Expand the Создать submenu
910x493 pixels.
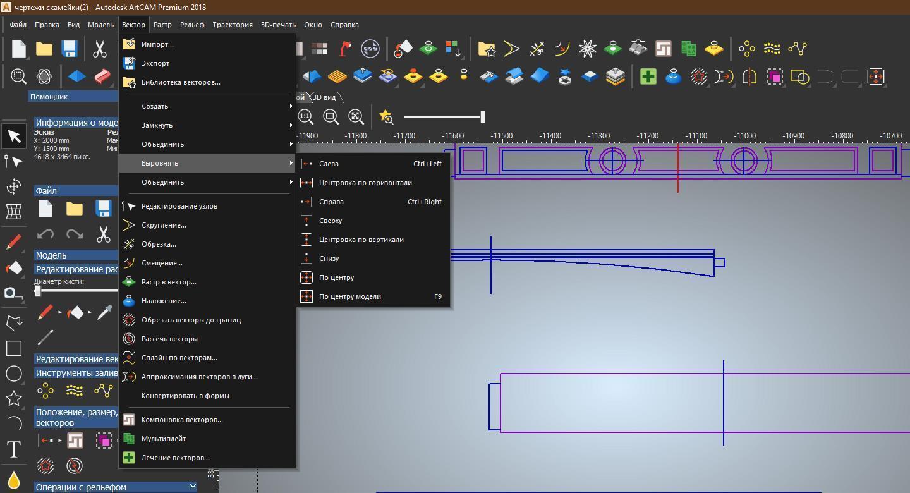[207, 106]
